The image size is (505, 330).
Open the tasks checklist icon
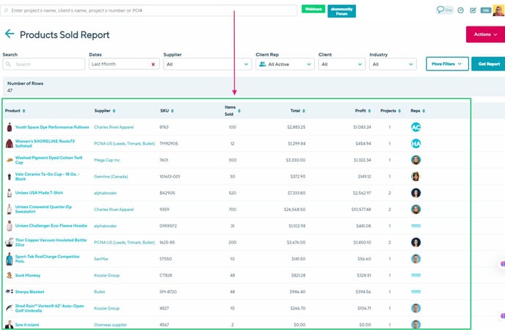pyautogui.click(x=473, y=10)
